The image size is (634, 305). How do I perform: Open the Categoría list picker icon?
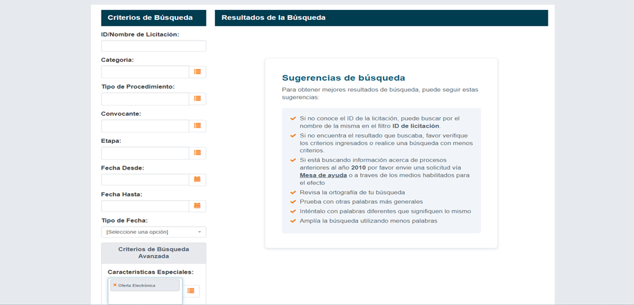tap(197, 72)
